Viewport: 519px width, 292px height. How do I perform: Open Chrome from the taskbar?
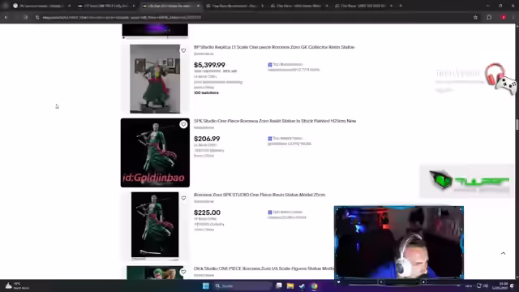coord(314,286)
